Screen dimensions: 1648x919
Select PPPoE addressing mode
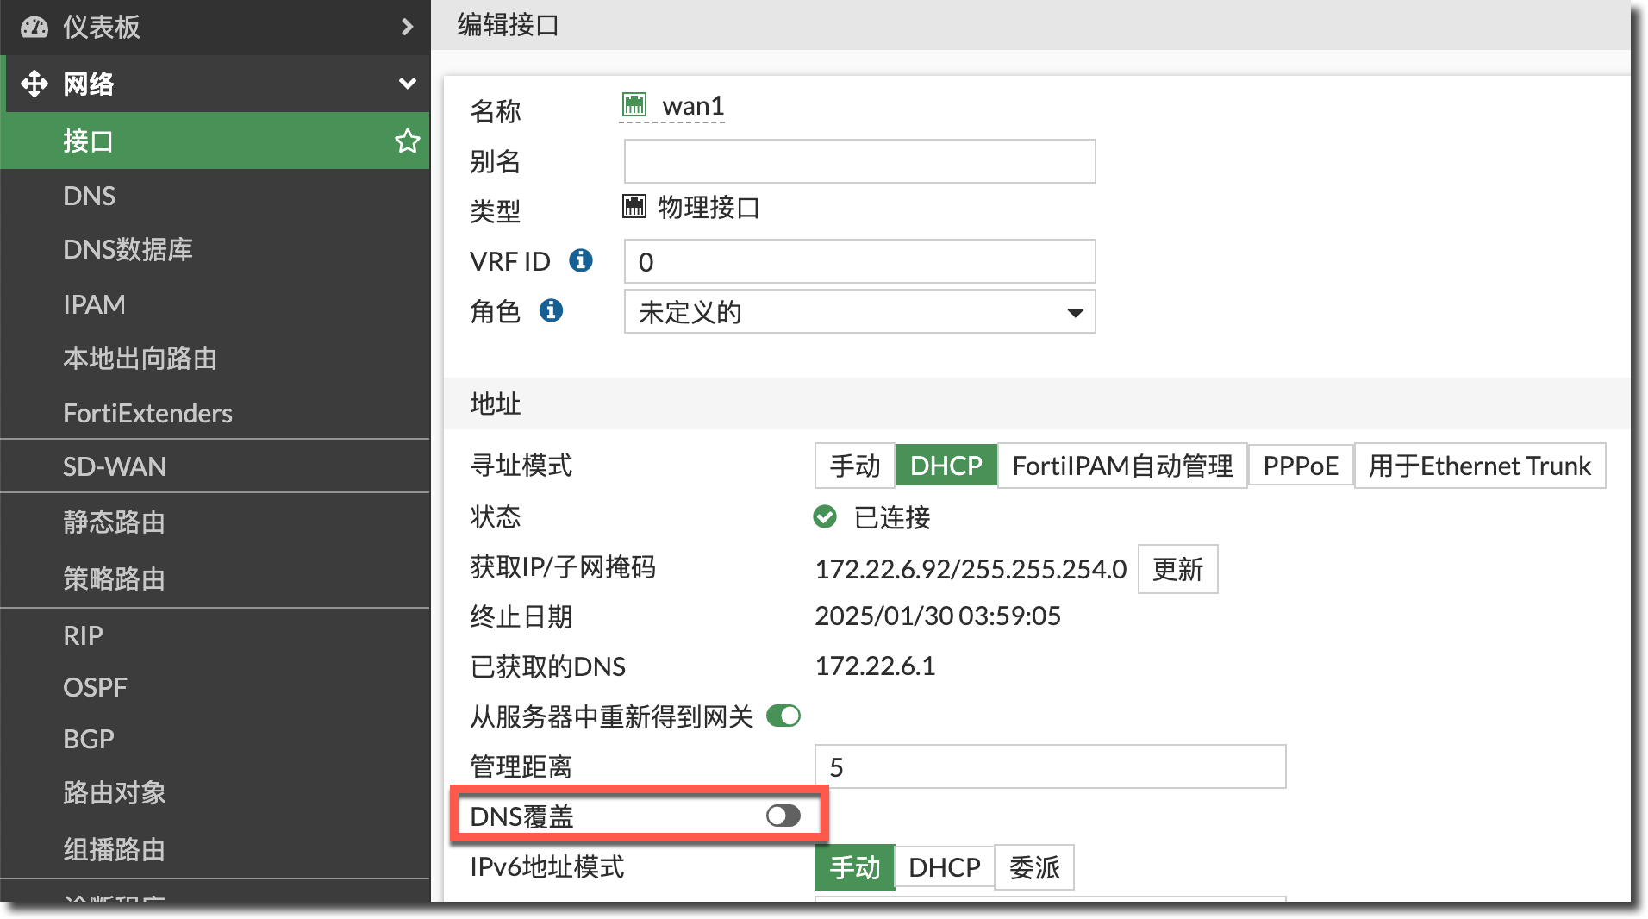coord(1300,466)
